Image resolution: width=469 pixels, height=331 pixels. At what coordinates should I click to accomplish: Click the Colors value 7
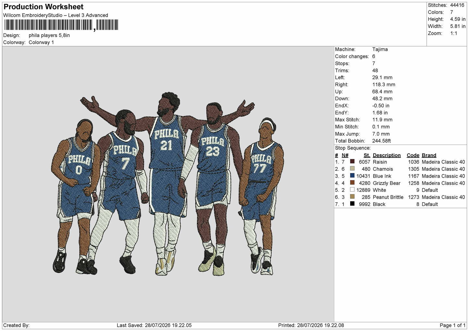pos(452,12)
